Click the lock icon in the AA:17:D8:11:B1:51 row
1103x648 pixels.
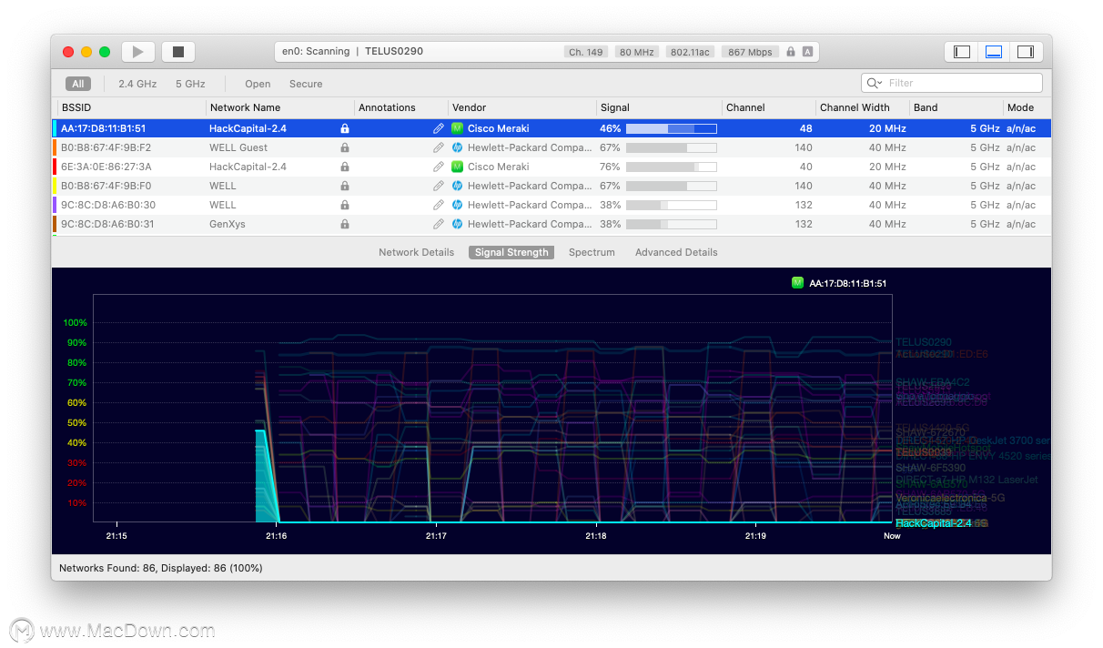[345, 128]
